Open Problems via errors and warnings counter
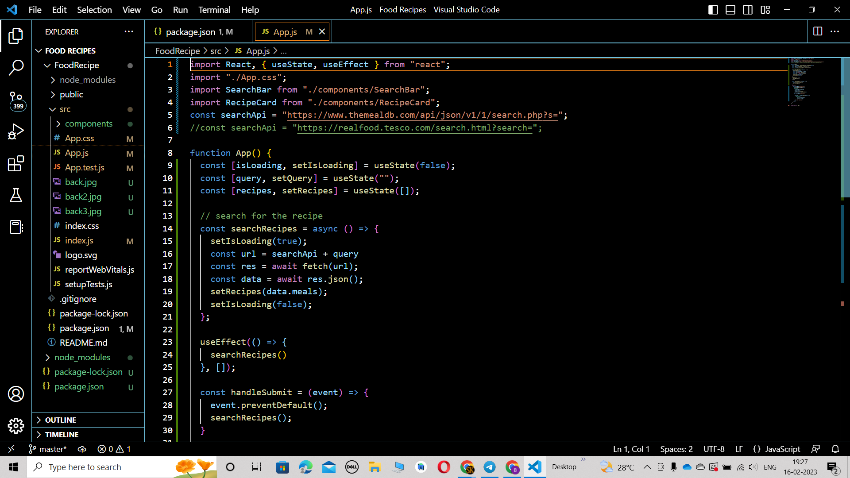 (x=114, y=449)
